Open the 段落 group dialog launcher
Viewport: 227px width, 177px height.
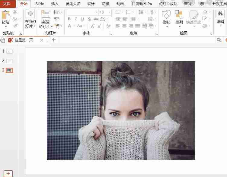tap(156, 34)
